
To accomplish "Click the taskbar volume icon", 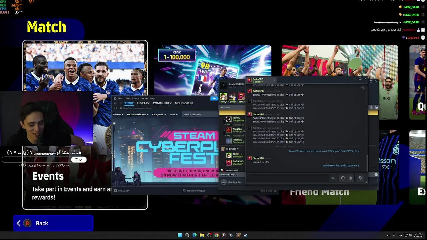I will (x=410, y=235).
